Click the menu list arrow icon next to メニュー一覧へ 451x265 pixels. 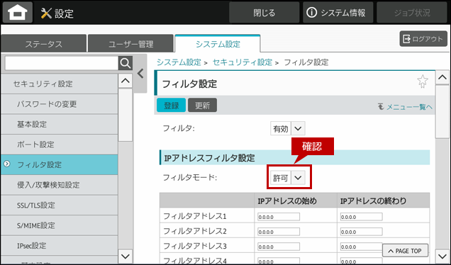(381, 107)
